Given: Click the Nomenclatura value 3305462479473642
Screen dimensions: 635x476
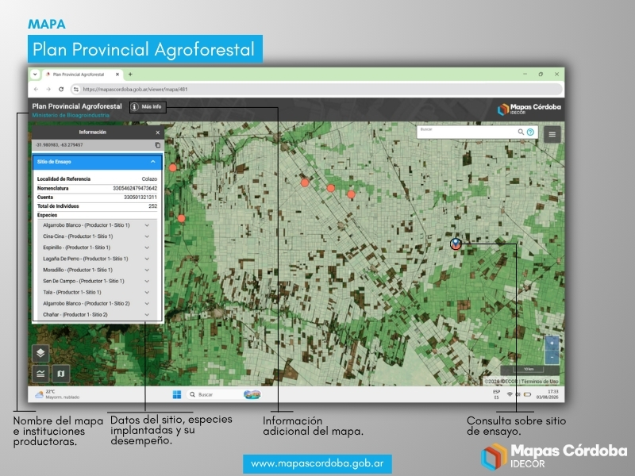Looking at the screenshot, I should click(x=135, y=188).
